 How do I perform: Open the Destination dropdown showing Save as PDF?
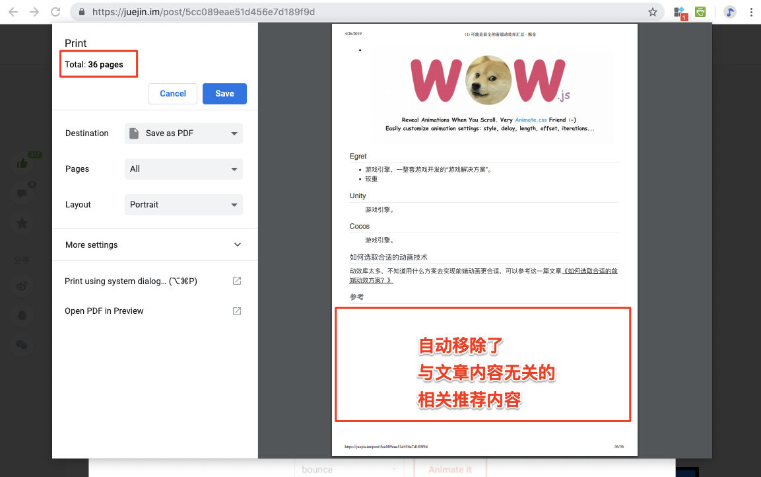tap(183, 133)
